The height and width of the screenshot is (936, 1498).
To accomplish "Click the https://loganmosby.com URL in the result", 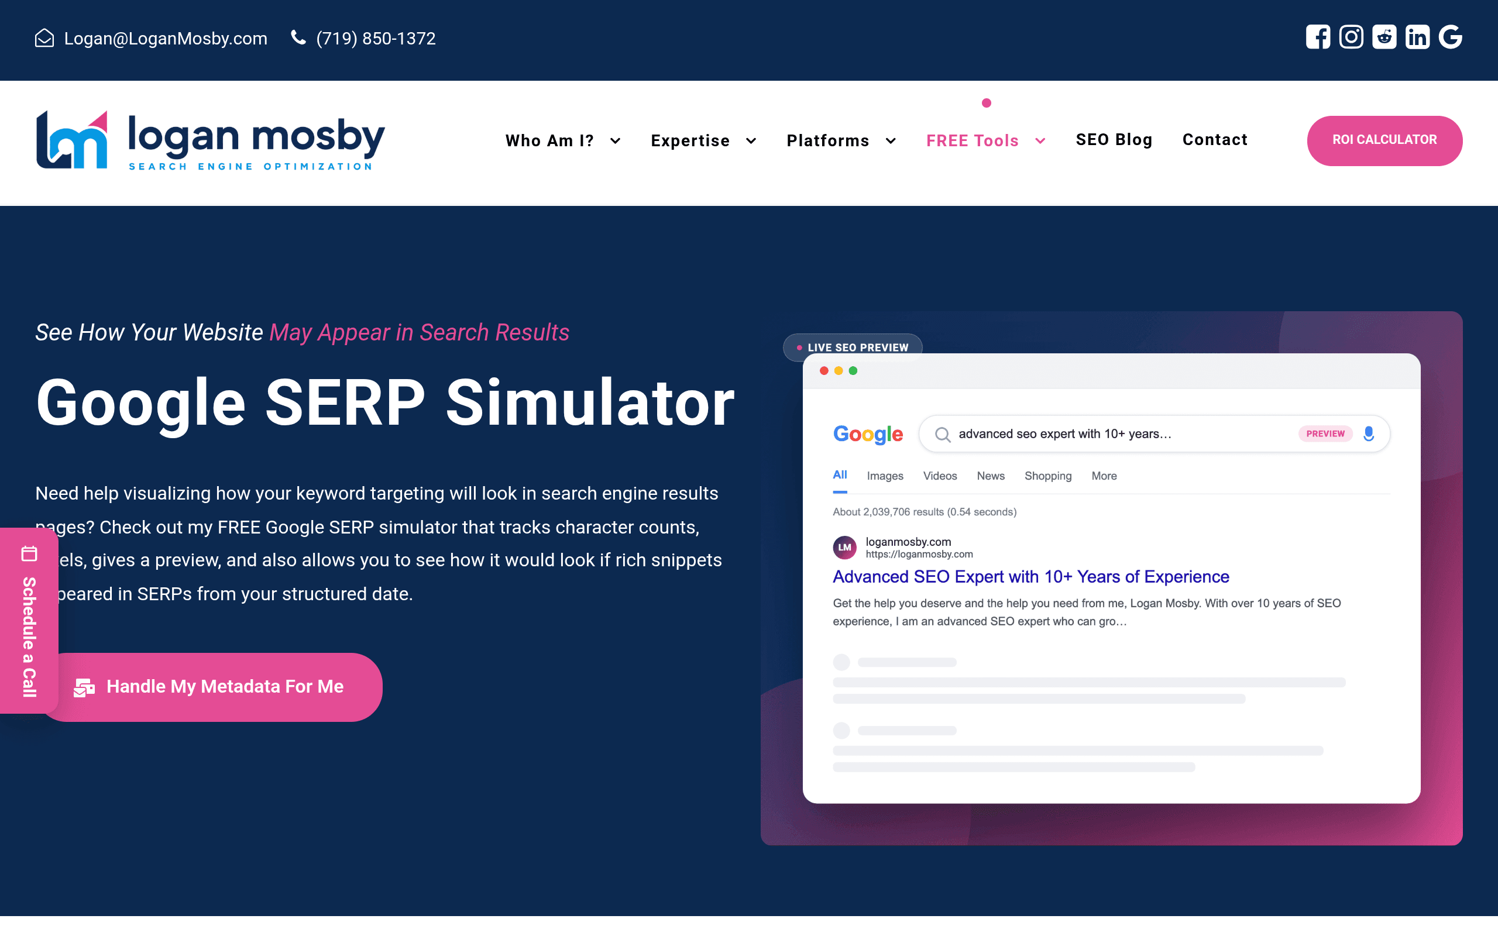I will 919,555.
